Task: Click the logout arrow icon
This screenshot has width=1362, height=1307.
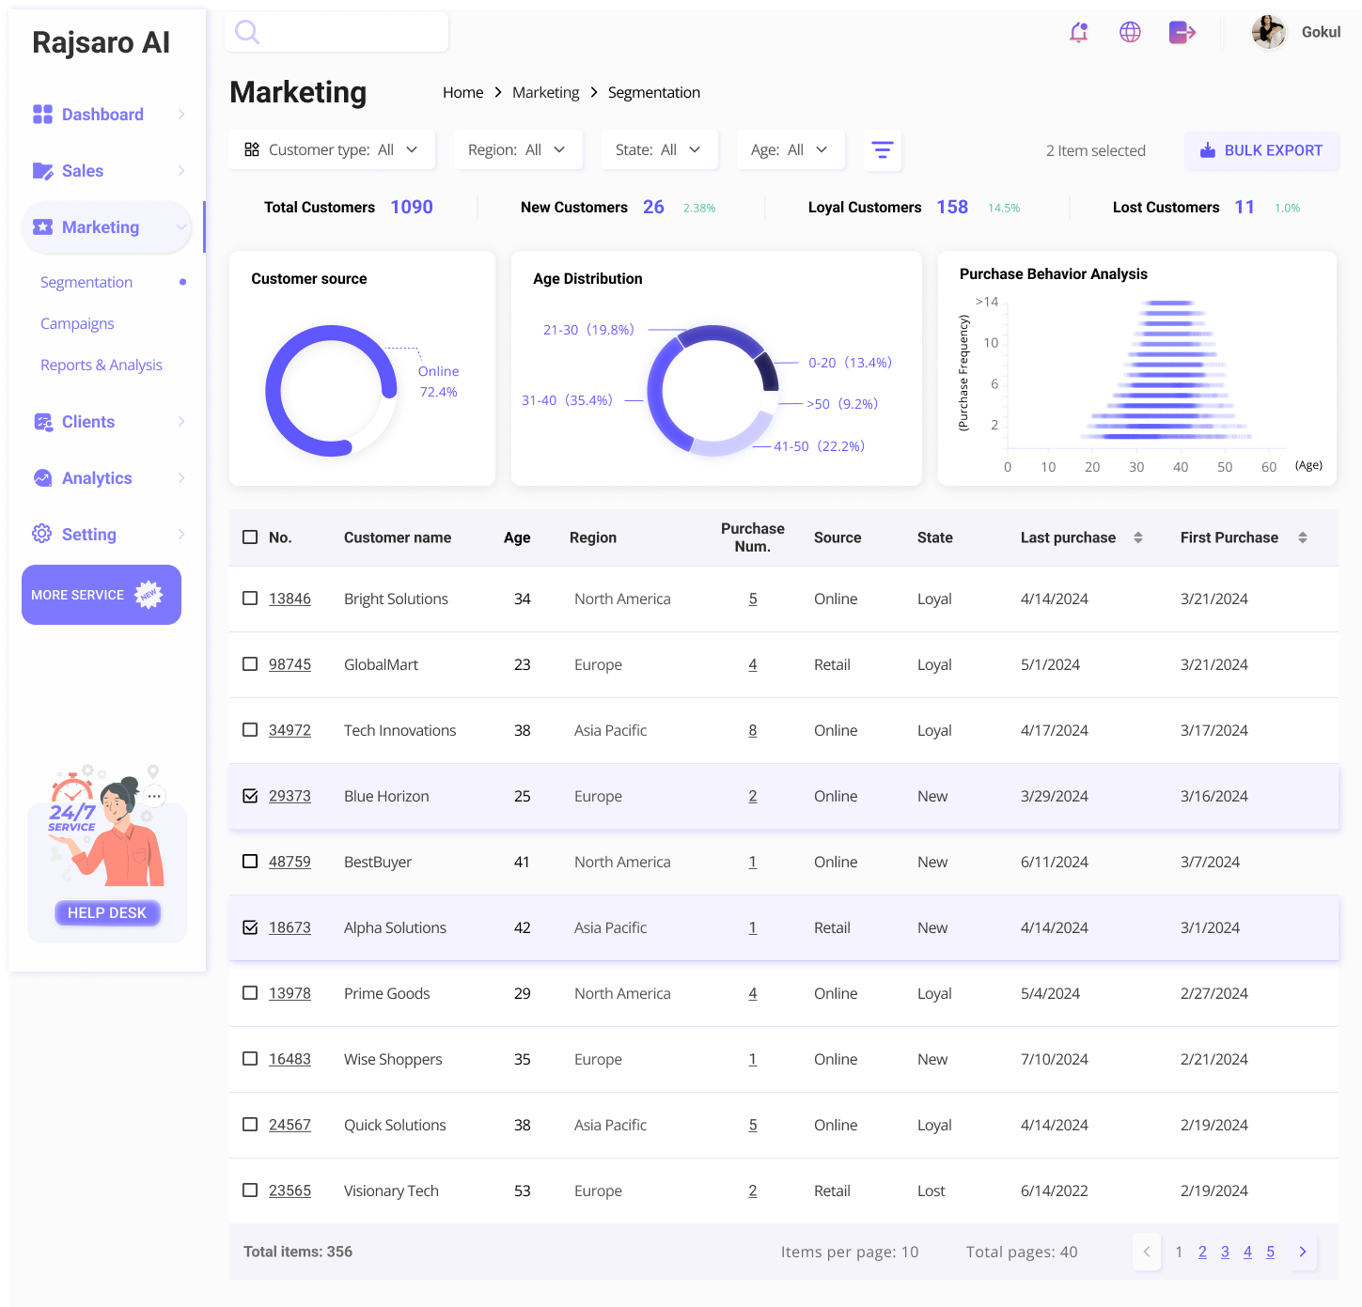Action: coord(1182,33)
